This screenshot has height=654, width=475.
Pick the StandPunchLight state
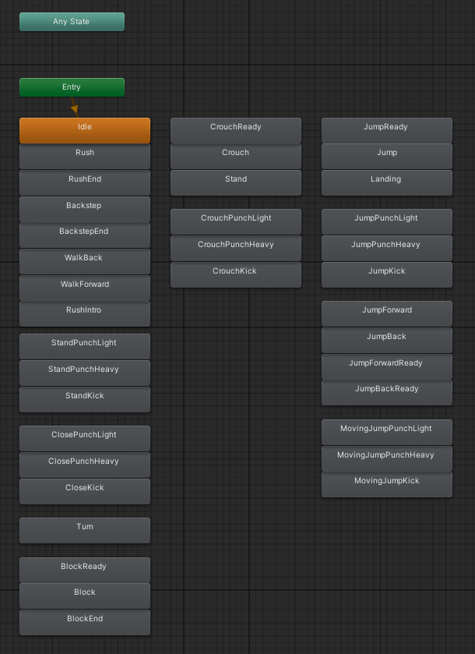pos(84,346)
